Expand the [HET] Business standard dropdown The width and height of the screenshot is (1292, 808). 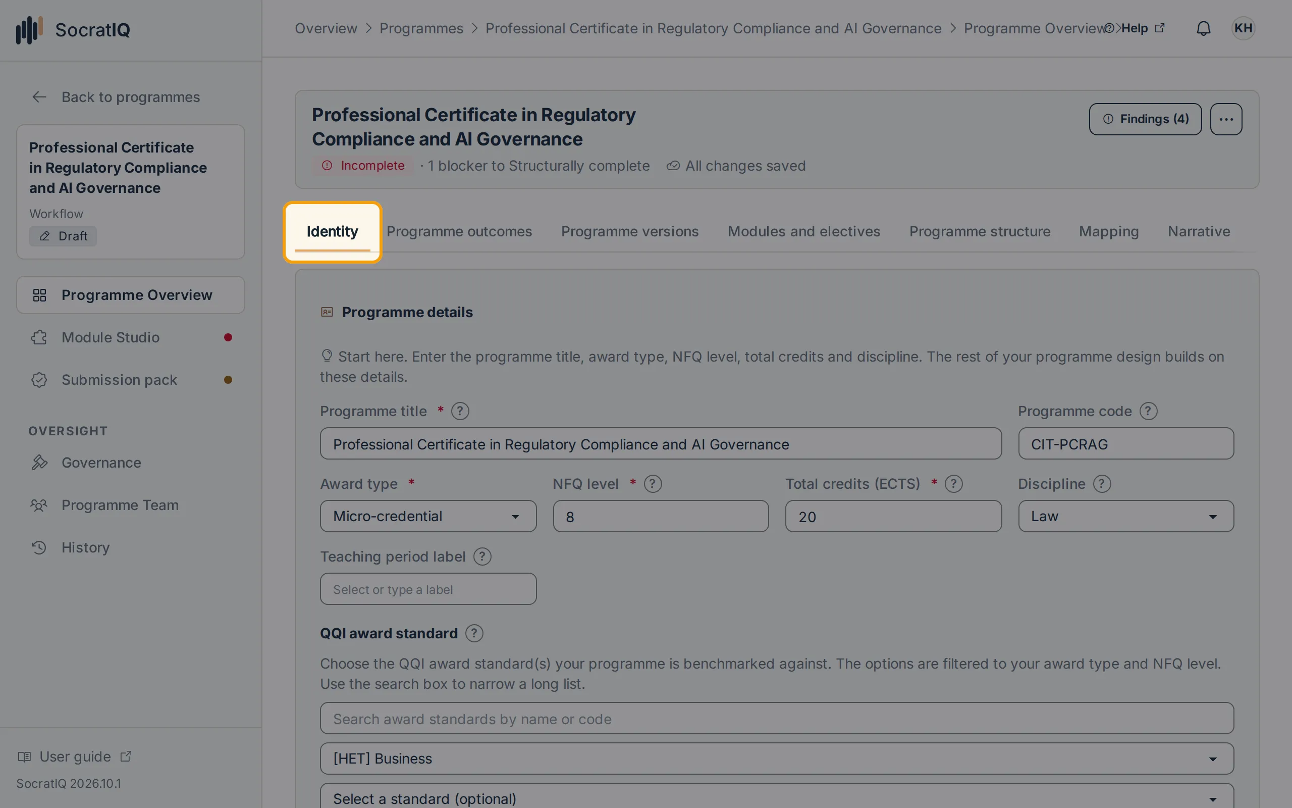(777, 759)
